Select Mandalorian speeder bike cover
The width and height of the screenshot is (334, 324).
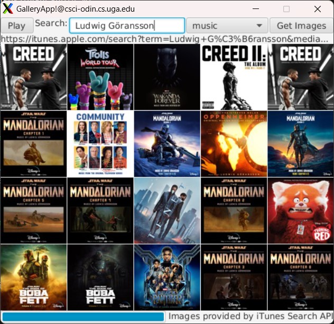point(167,143)
